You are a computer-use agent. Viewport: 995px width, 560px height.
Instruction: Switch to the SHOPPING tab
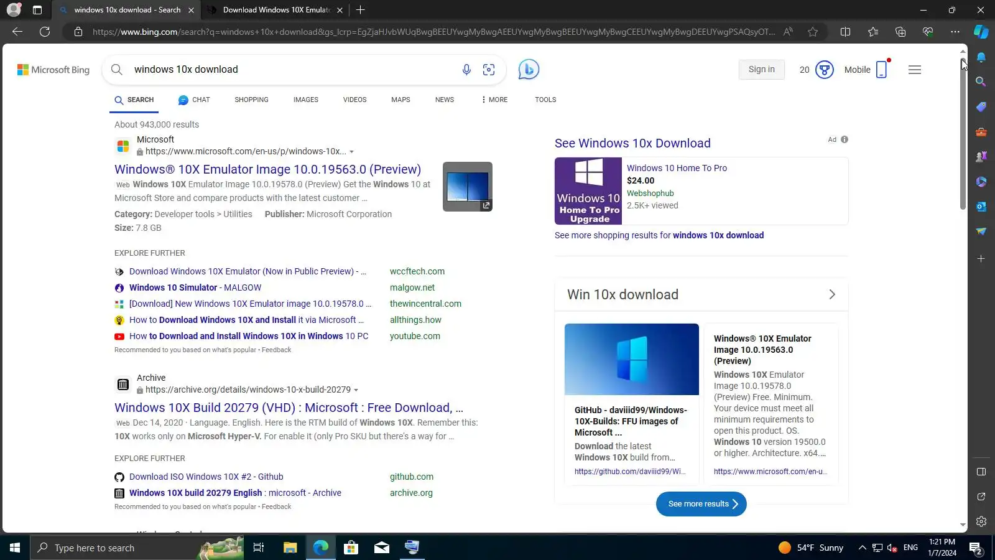click(251, 100)
